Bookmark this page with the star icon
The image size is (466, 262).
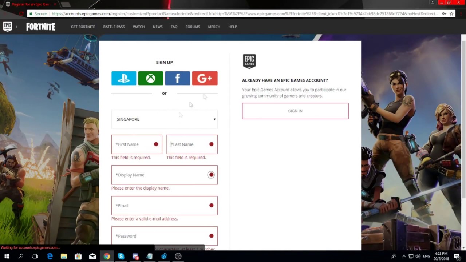[451, 14]
